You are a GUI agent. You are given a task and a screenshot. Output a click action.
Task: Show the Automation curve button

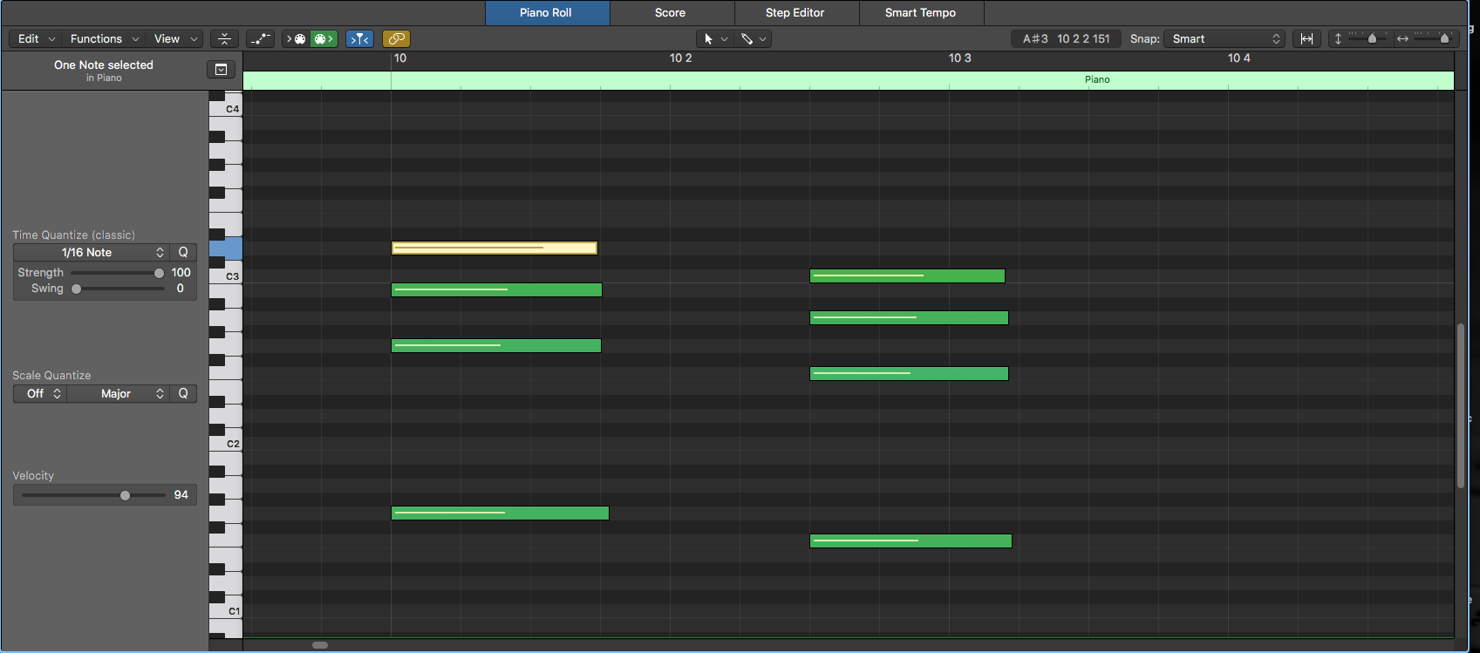coord(260,38)
